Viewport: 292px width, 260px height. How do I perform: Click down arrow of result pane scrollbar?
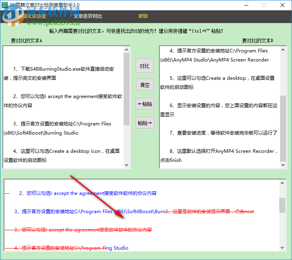pos(282,248)
